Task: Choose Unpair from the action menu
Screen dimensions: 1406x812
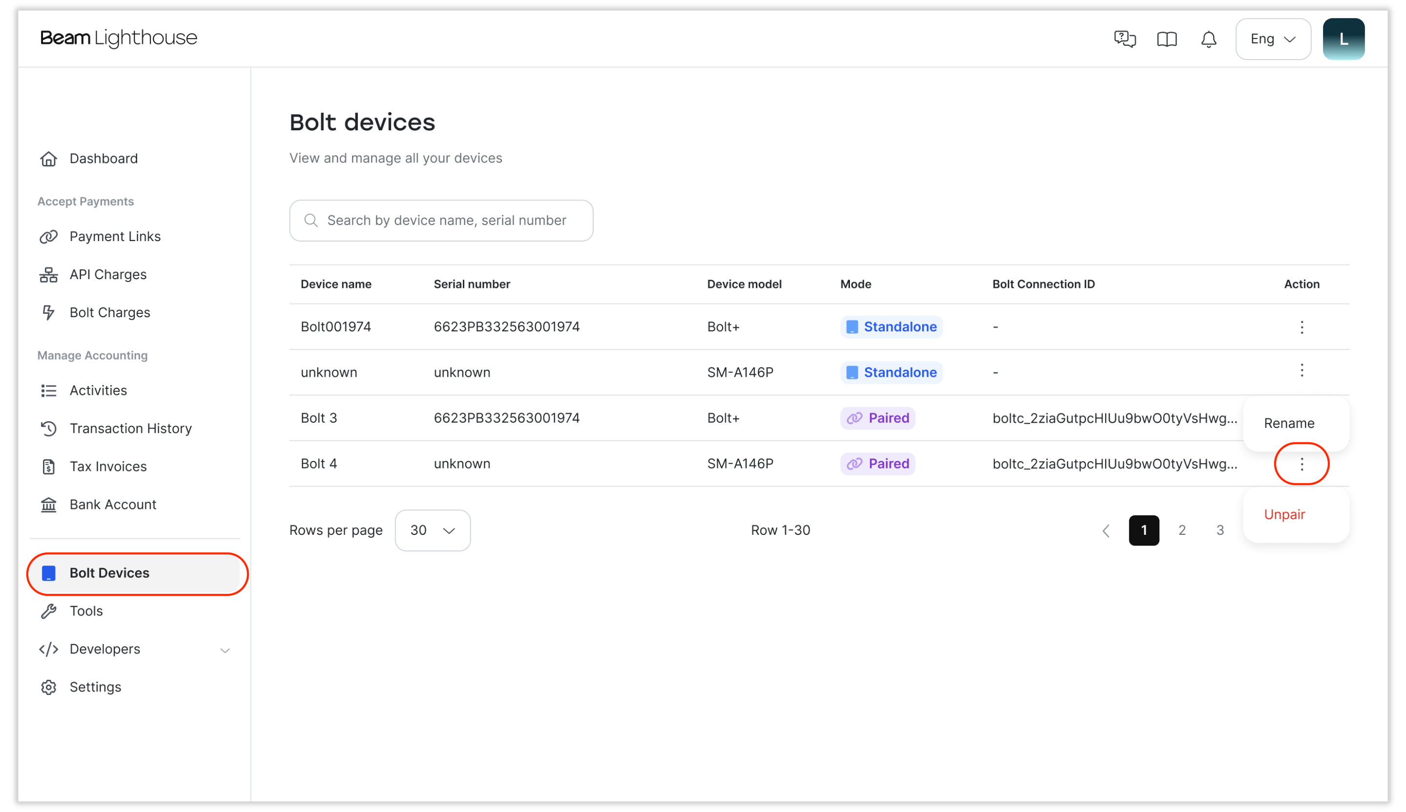Action: 1284,514
